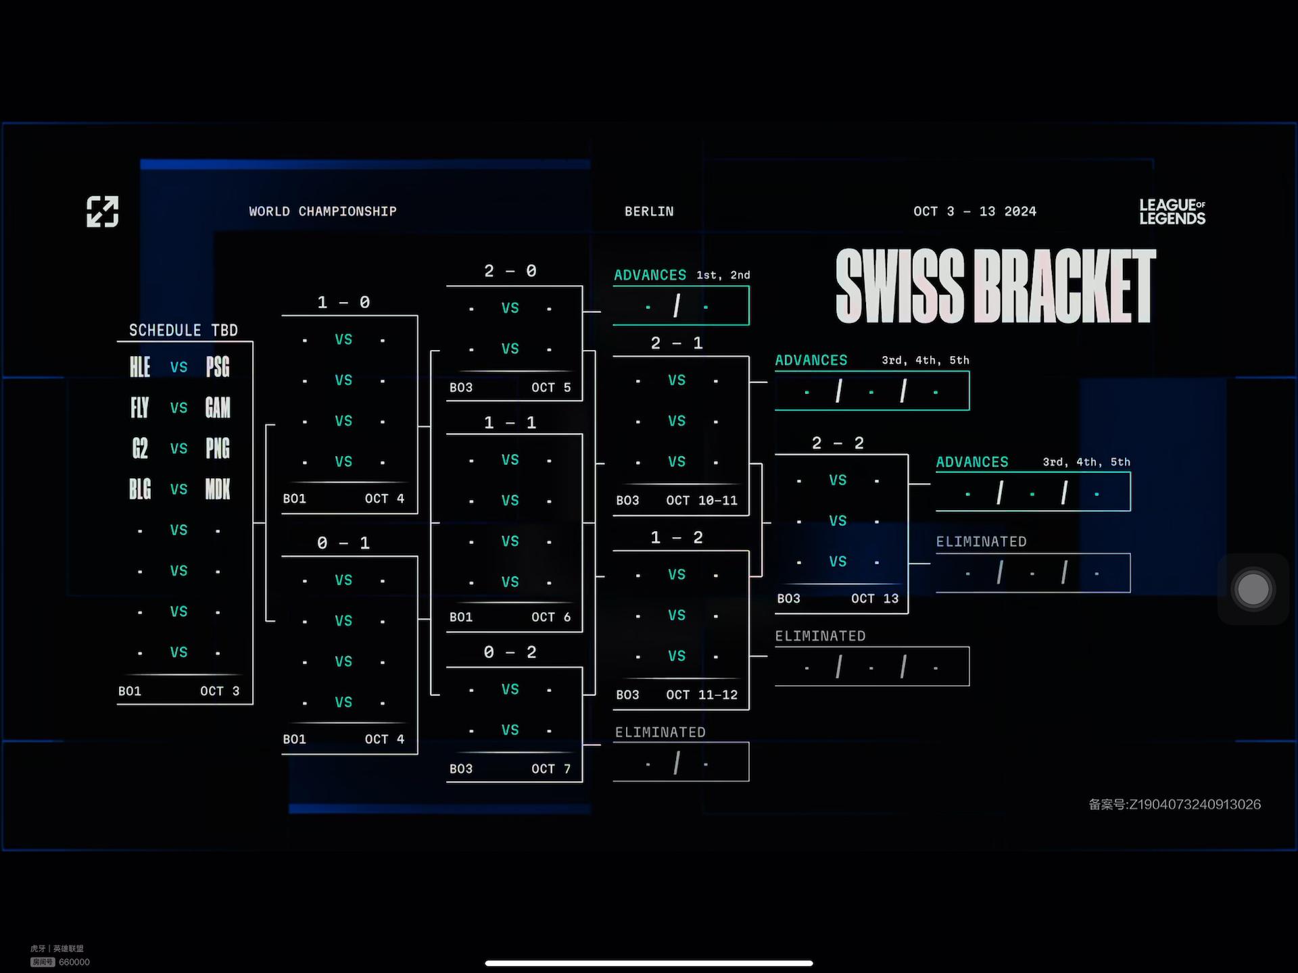Tap the 2 – 0 bracket heading

coord(510,271)
